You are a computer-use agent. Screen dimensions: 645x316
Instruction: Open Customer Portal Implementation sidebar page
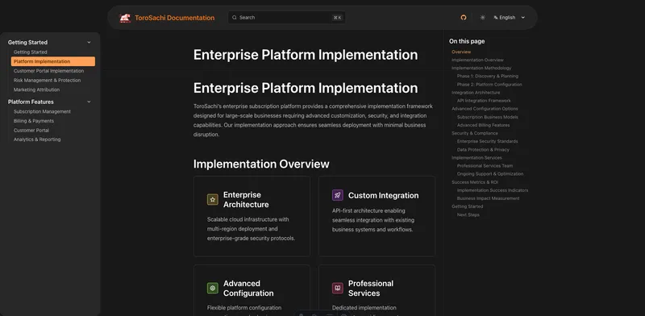pyautogui.click(x=48, y=71)
